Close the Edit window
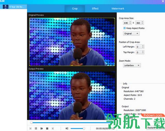Image resolution: width=165 pixels, height=131 pixels. click(163, 1)
